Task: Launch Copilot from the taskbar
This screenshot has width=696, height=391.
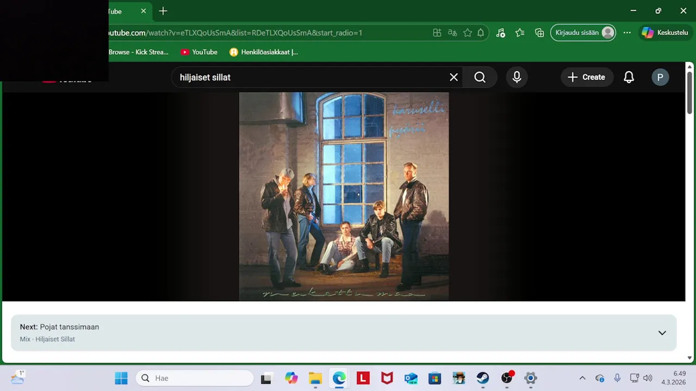Action: pyautogui.click(x=291, y=378)
